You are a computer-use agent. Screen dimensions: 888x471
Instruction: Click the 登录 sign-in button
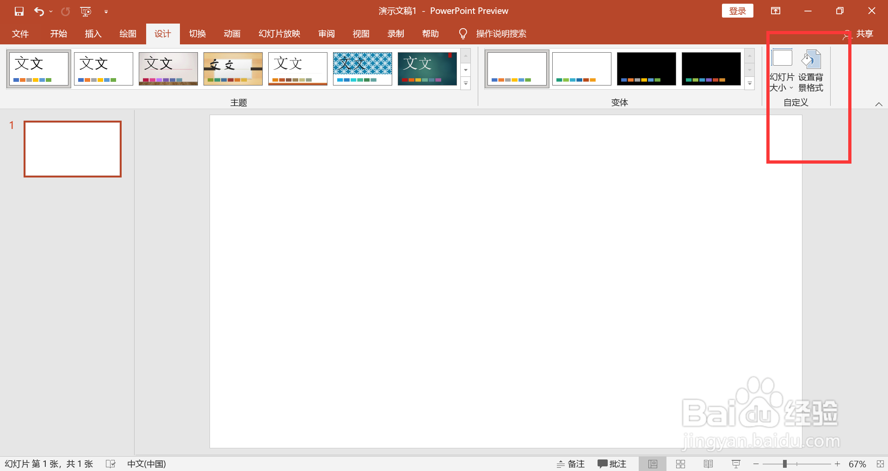click(x=737, y=11)
